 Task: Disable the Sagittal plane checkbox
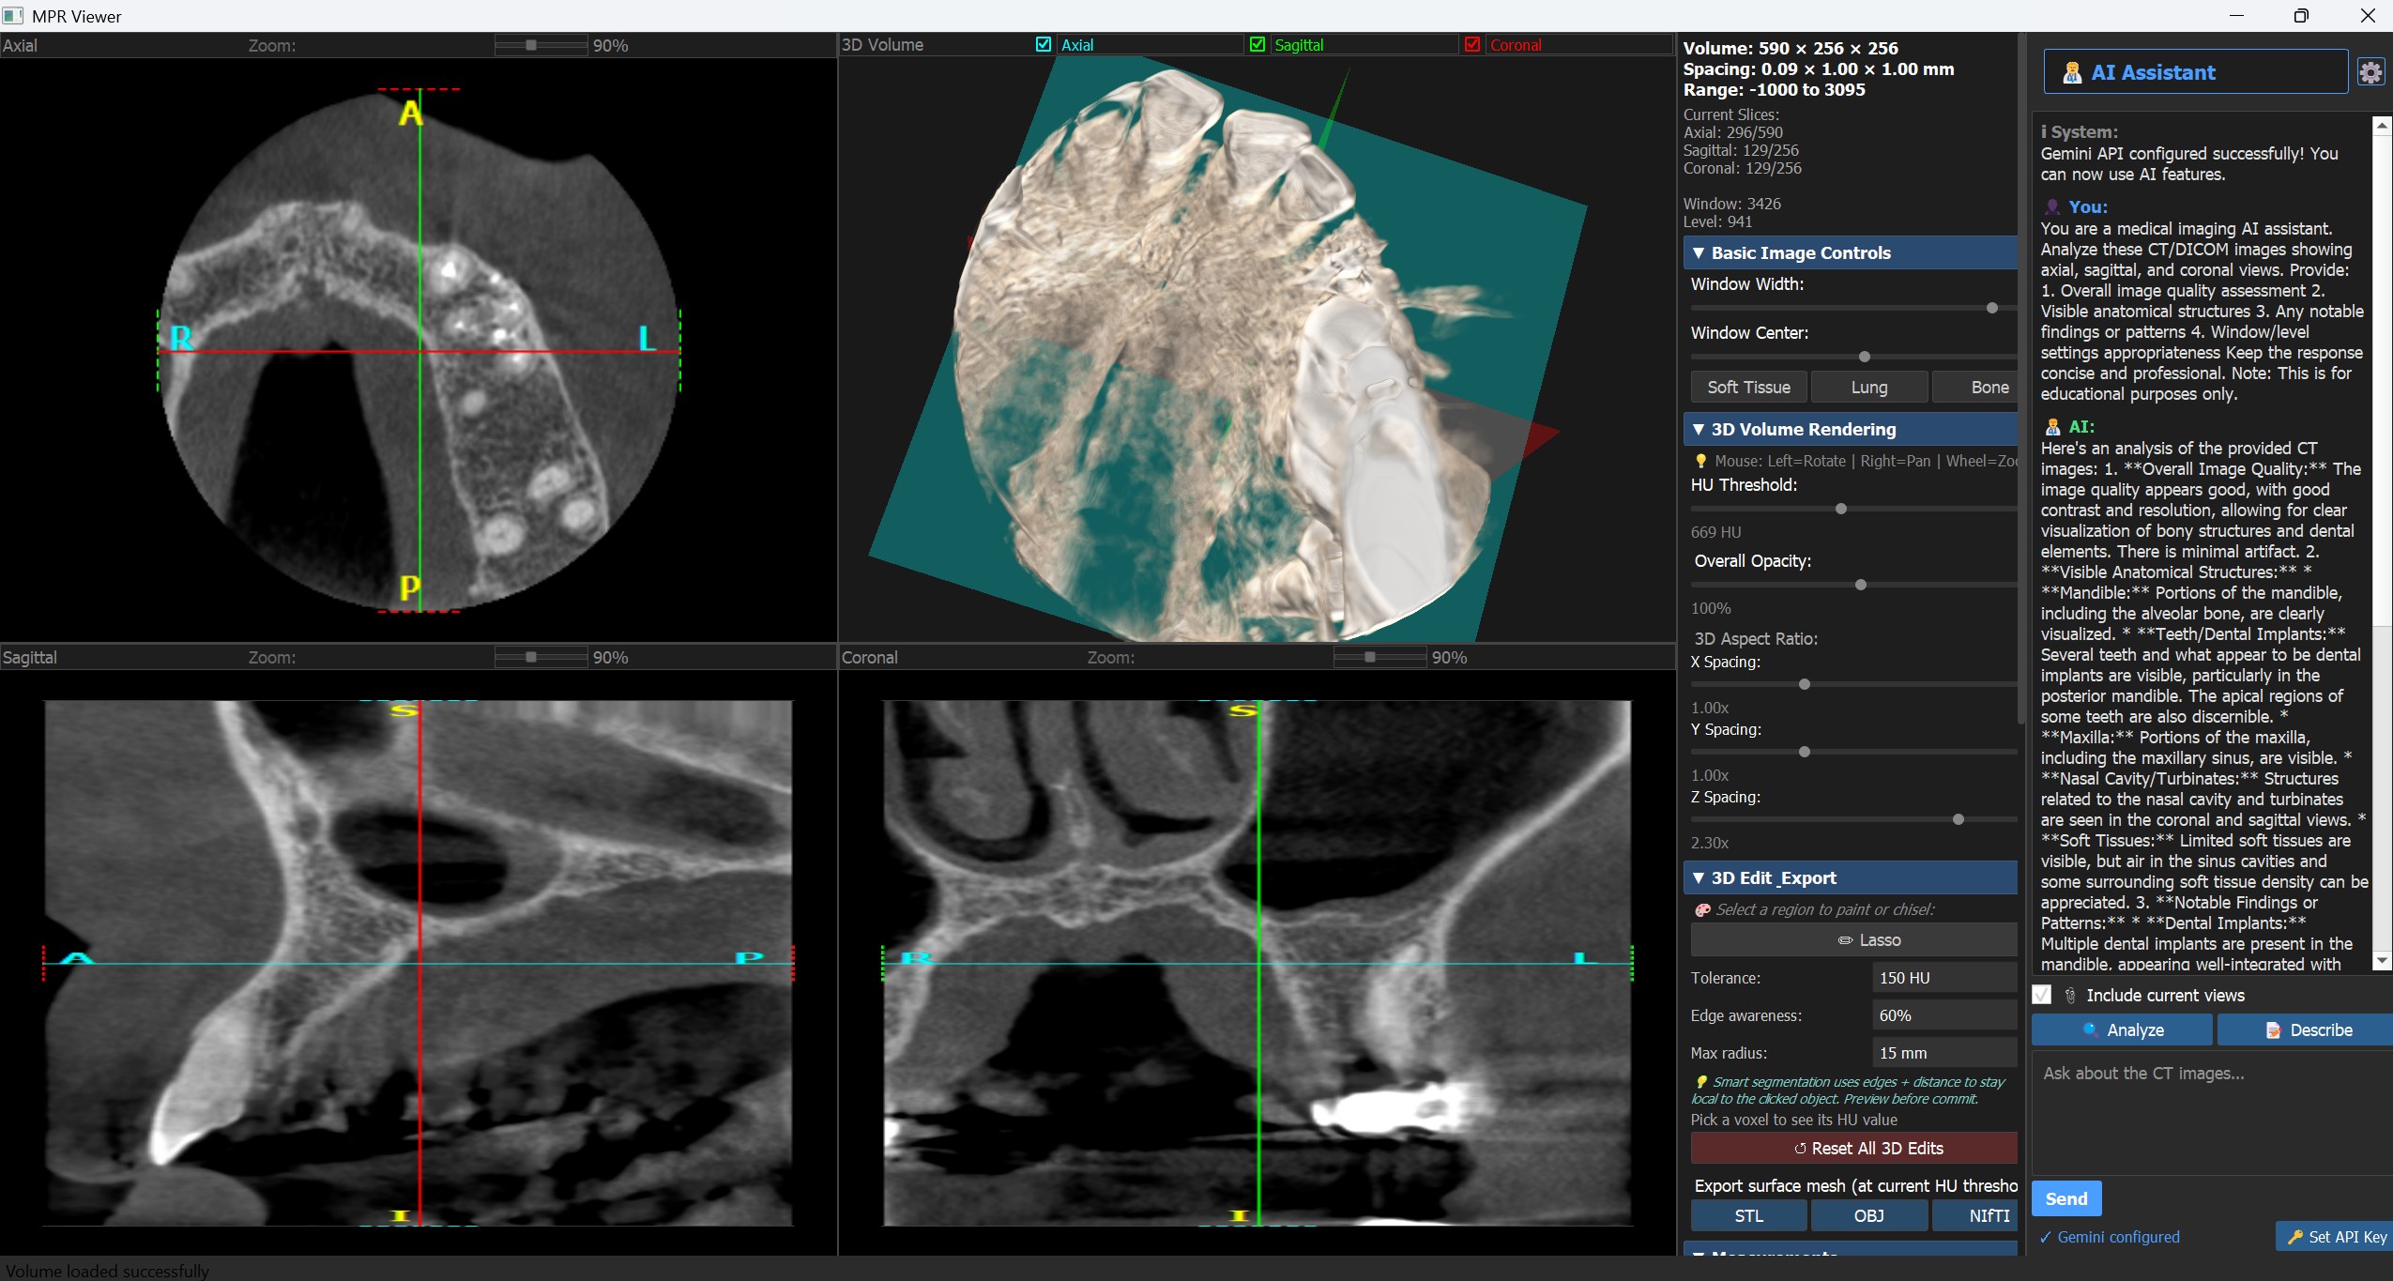1257,44
